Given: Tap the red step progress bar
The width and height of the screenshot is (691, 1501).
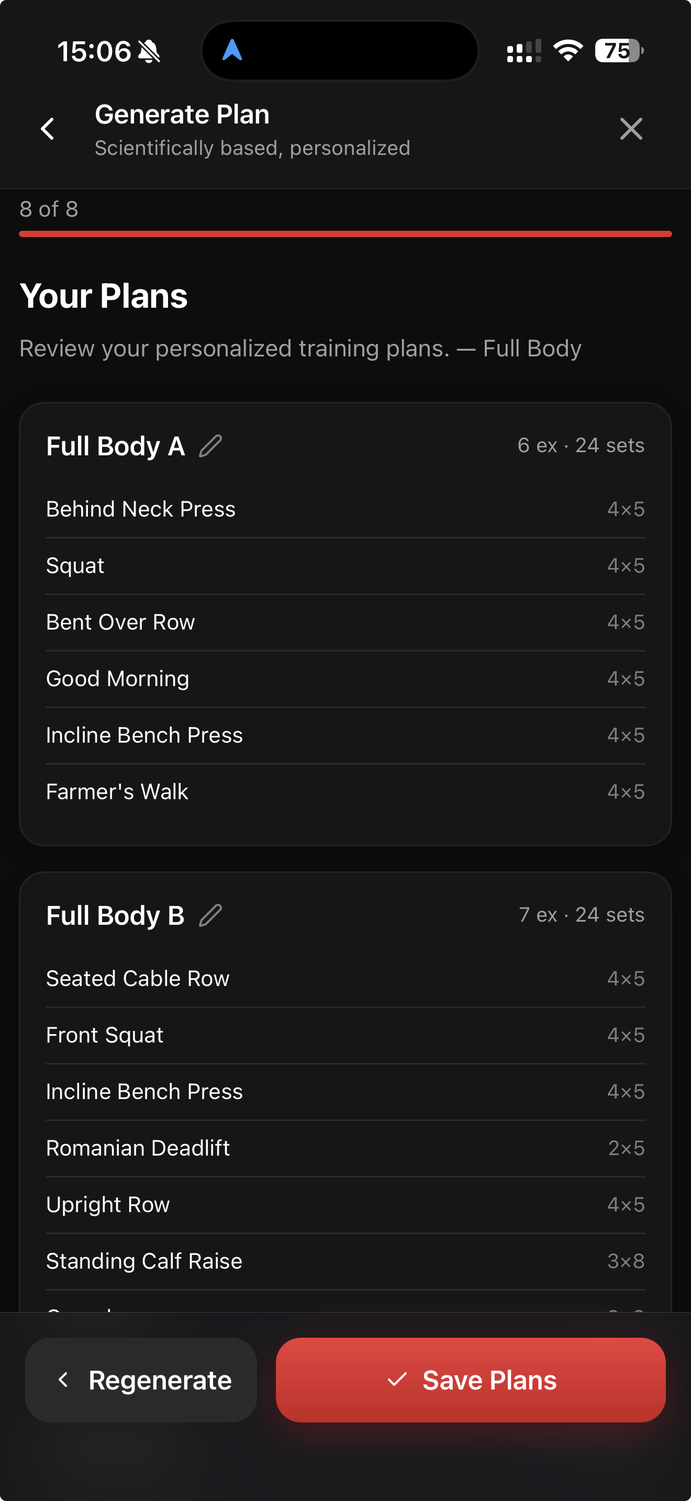Looking at the screenshot, I should [345, 233].
